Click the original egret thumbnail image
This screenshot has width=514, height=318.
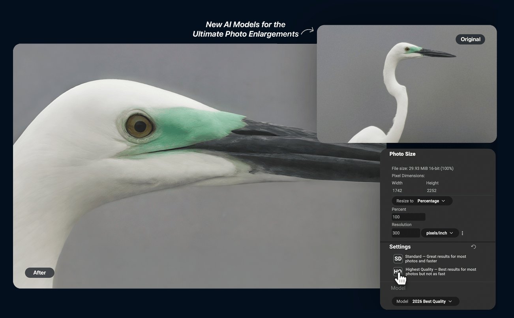click(407, 84)
